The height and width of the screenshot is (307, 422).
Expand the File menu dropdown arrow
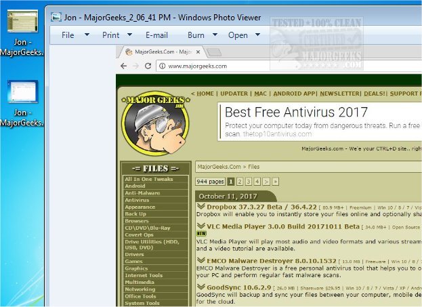[x=87, y=35]
